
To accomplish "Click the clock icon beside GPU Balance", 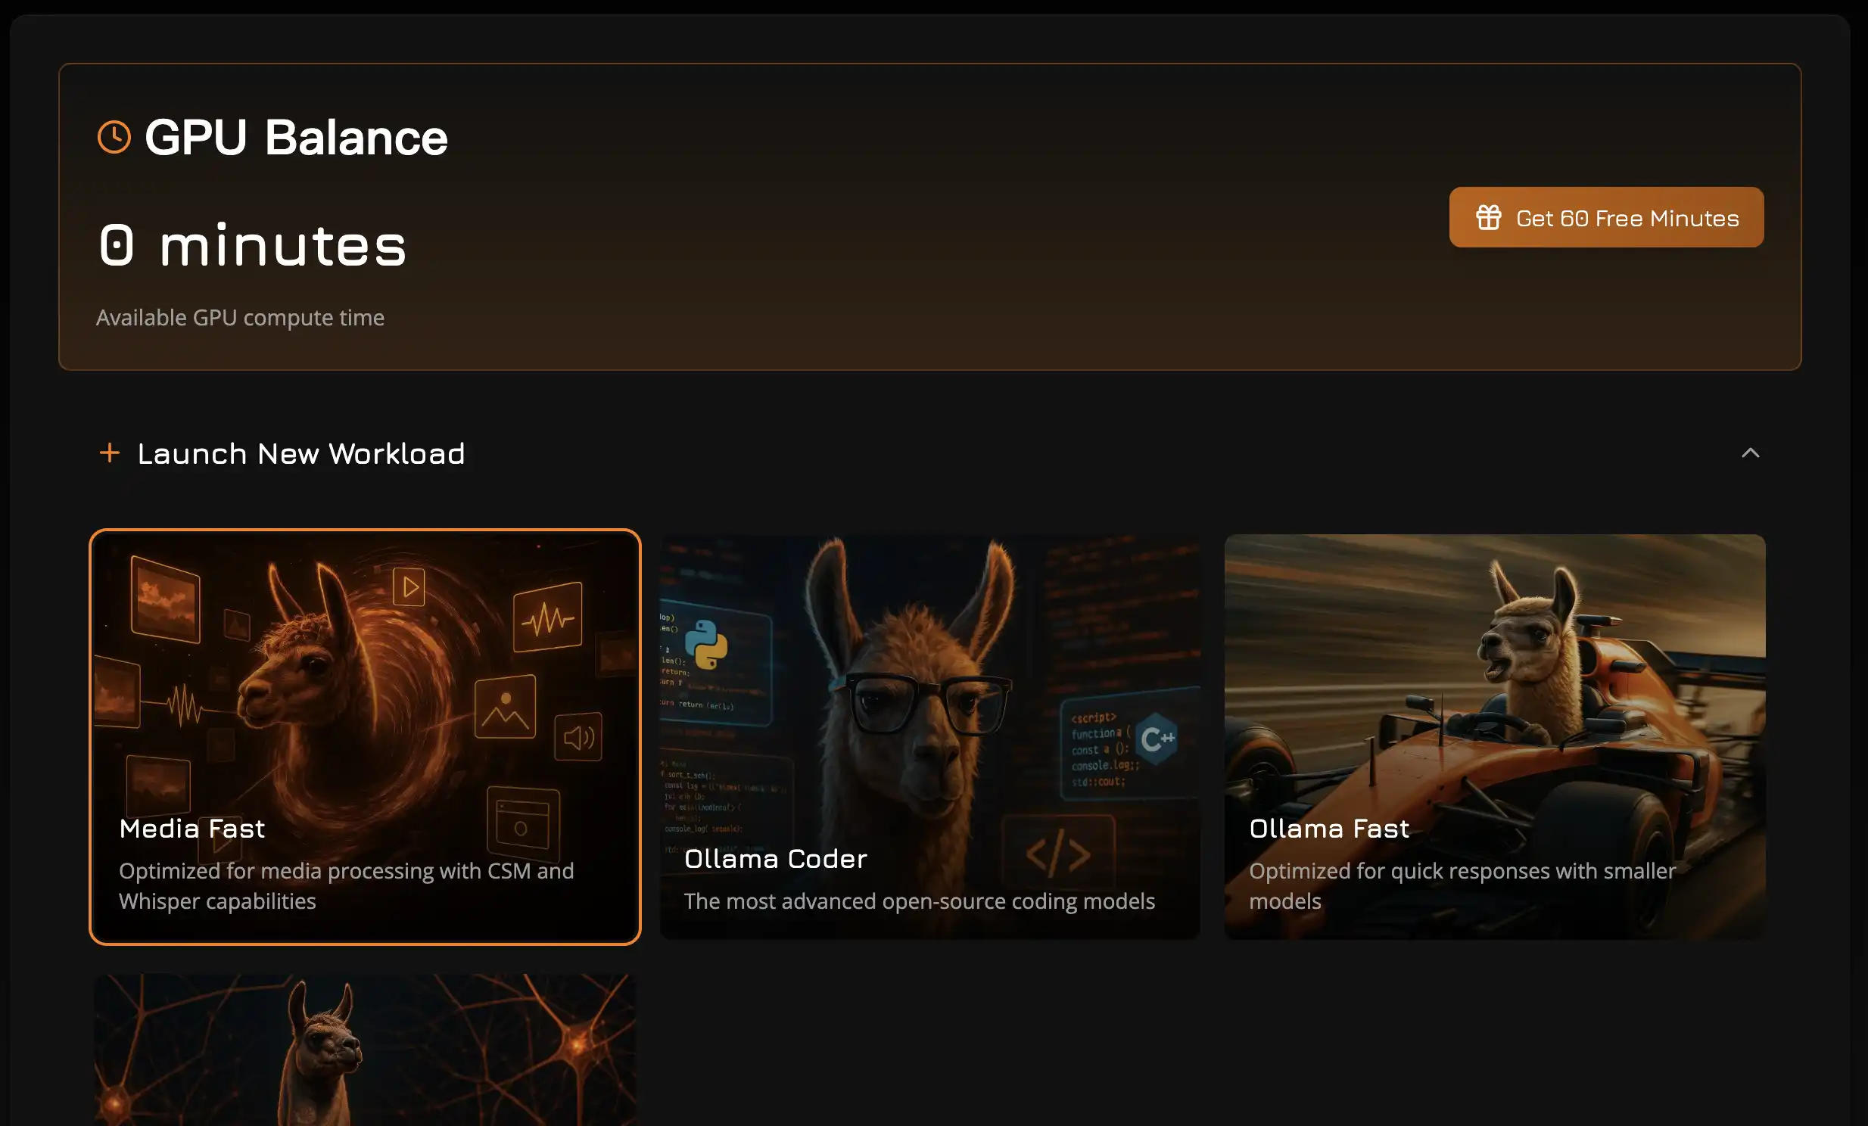I will (114, 137).
